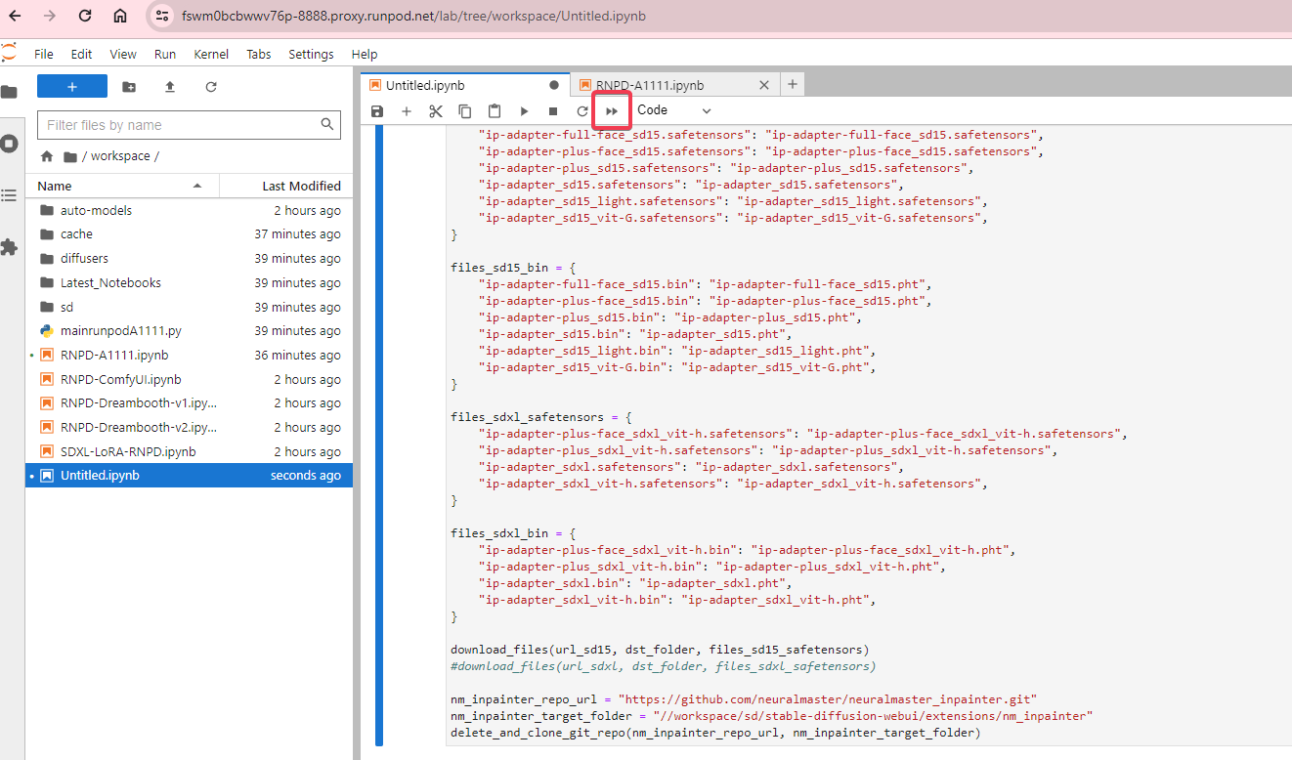Select the auto-models folder
Viewport: 1292px width, 760px height.
coord(189,210)
